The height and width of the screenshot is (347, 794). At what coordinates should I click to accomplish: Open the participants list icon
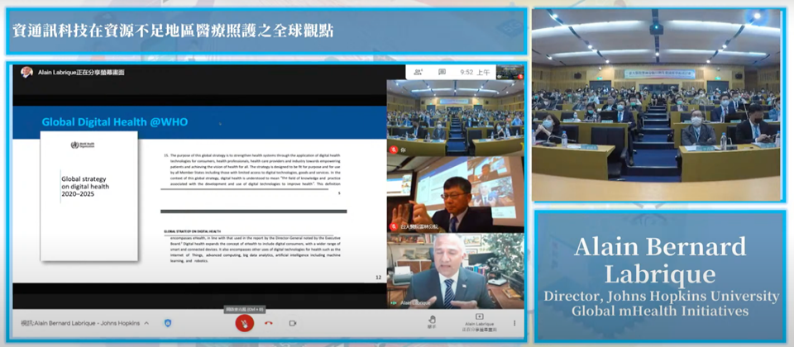[419, 73]
